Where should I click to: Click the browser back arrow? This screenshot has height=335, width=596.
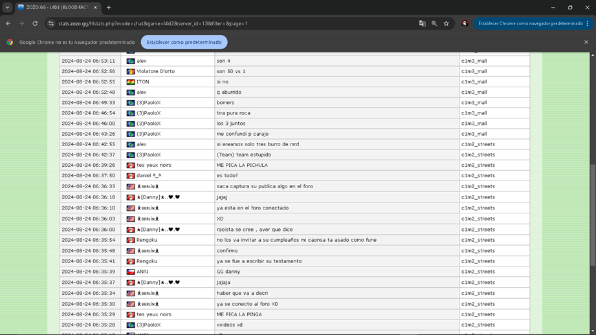[x=8, y=23]
